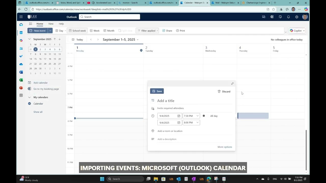
Task: Open Mail from the left app rail
Action: coord(21,25)
